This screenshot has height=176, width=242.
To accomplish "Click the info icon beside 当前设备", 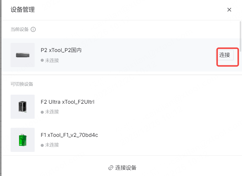I will (33, 29).
